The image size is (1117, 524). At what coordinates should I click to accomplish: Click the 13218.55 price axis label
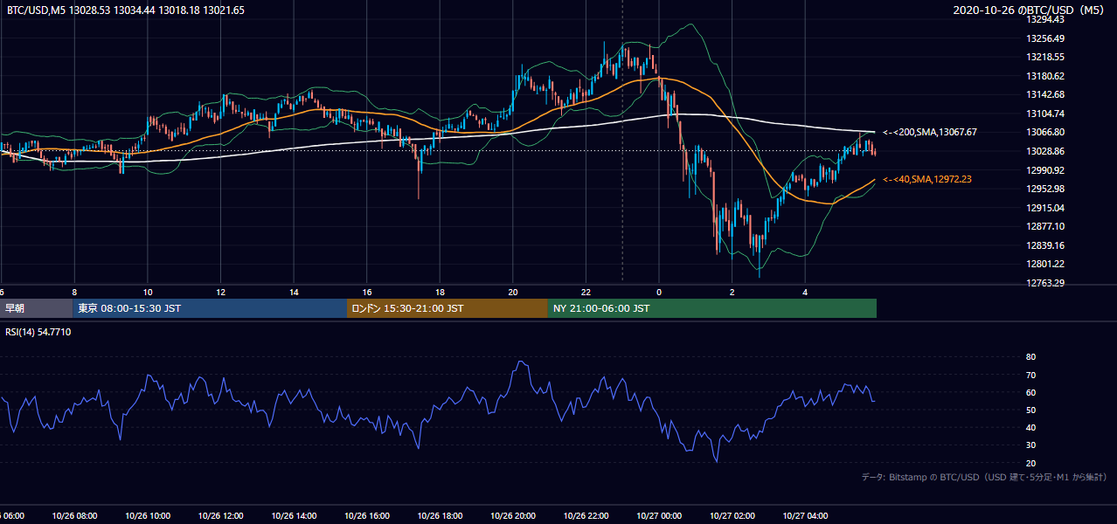pyautogui.click(x=1045, y=57)
